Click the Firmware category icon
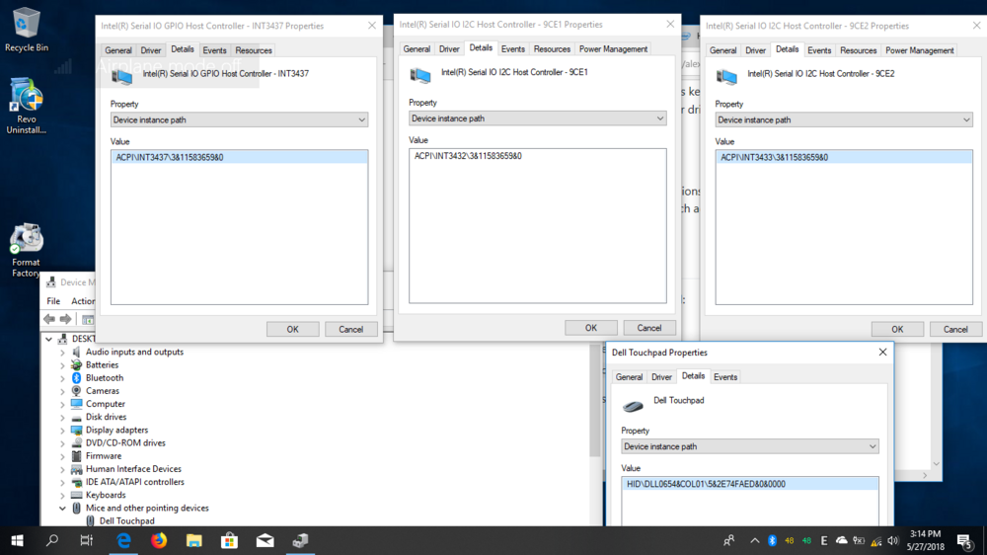 (x=76, y=455)
